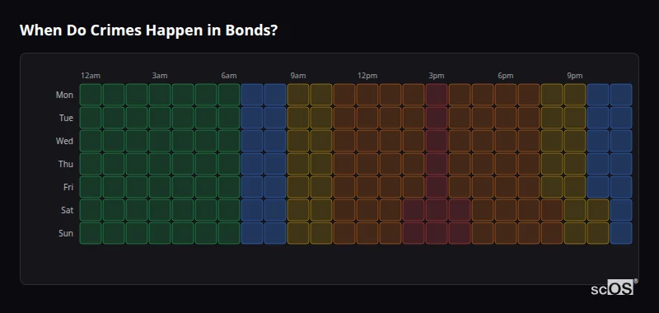Viewport: 659px width, 313px height.
Task: Select the Monday 11pm blue cell in last column
Action: click(x=621, y=95)
